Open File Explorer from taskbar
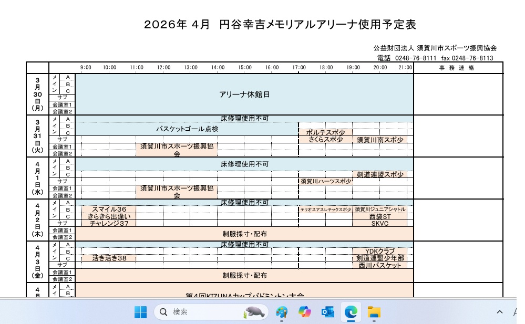525x324 pixels. tap(374, 312)
